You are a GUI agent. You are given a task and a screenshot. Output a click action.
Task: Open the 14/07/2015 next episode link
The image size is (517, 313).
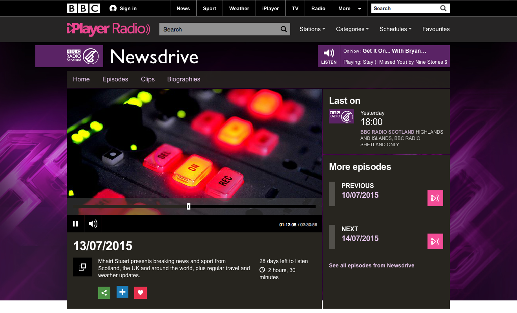pos(360,238)
